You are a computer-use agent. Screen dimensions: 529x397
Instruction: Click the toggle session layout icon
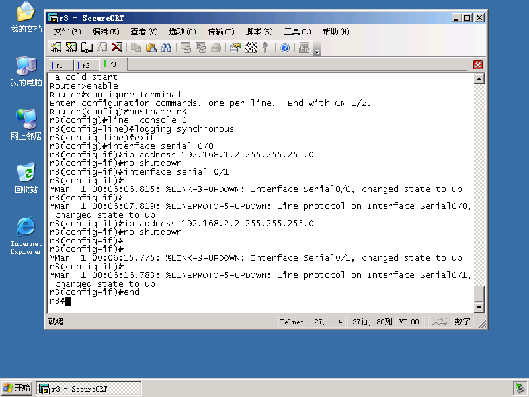pyautogui.click(x=304, y=48)
